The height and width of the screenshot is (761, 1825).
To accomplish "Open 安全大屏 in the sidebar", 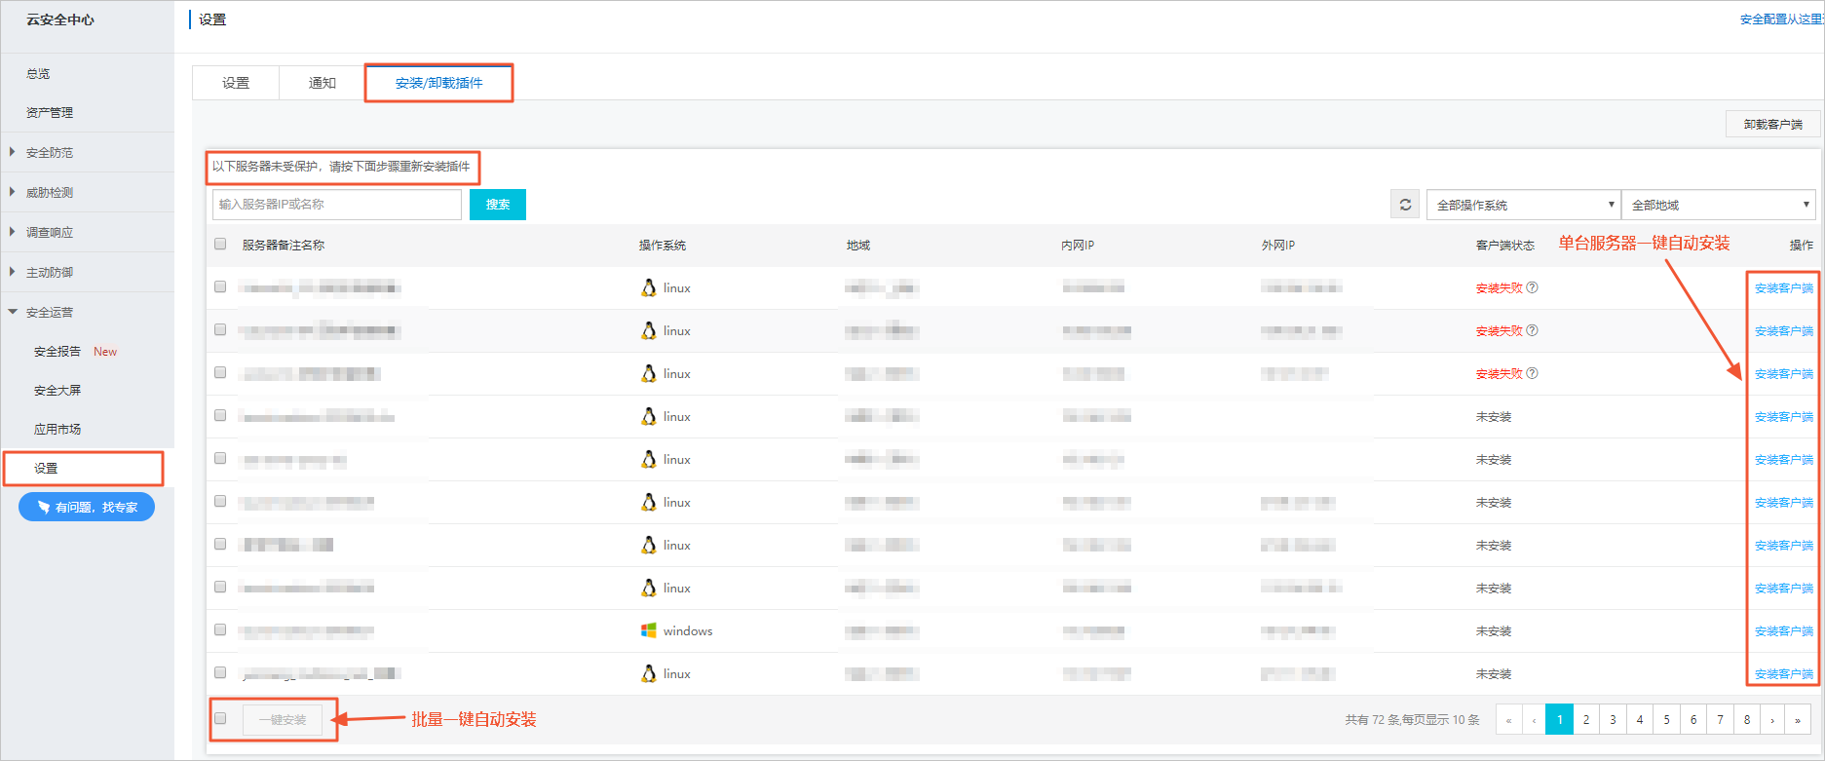I will (x=57, y=391).
